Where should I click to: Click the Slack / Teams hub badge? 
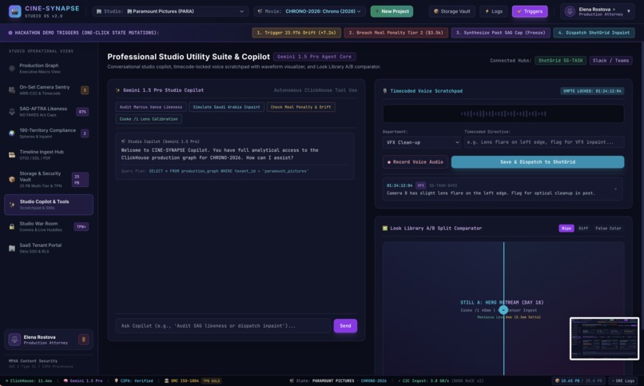(610, 61)
